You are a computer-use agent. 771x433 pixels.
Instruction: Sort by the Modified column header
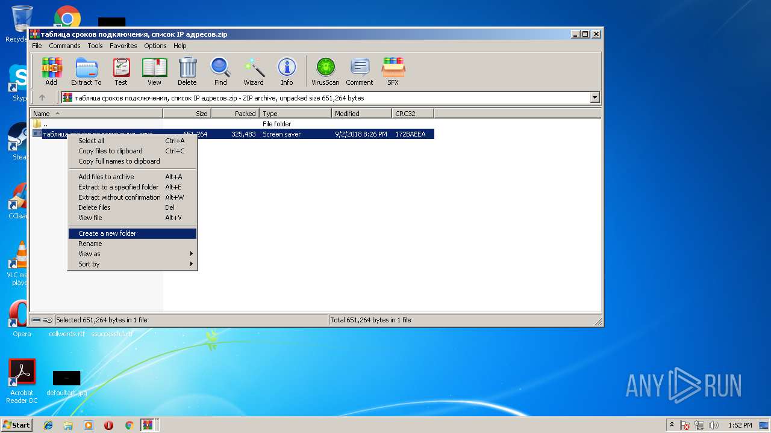pyautogui.click(x=361, y=113)
